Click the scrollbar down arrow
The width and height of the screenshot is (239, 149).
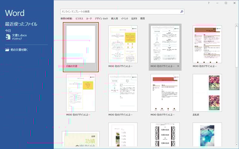tap(236, 145)
